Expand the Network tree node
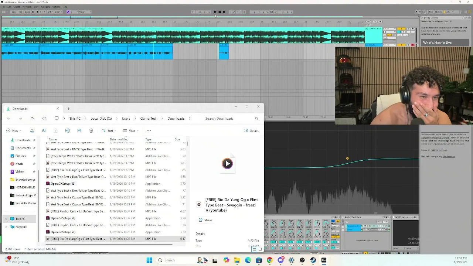Viewport: 473px width, 266px height. pyautogui.click(x=6, y=227)
